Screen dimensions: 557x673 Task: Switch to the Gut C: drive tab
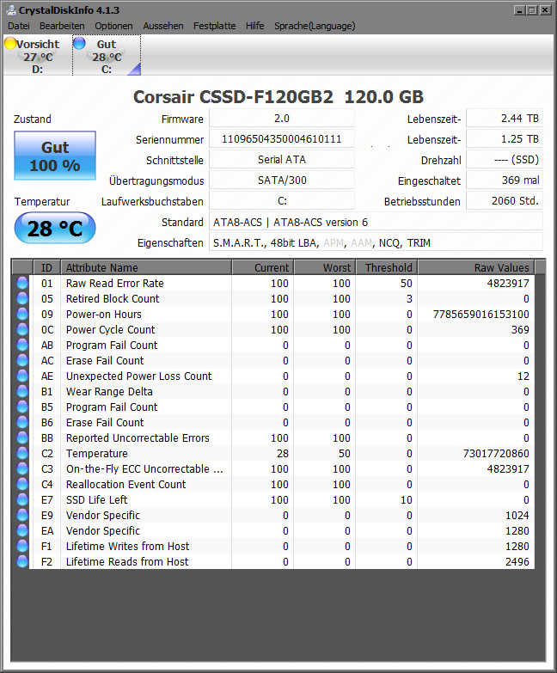click(x=107, y=56)
